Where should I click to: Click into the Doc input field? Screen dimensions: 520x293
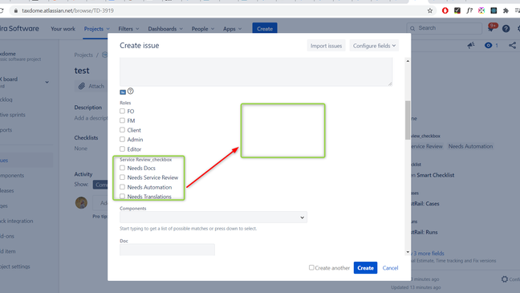(x=167, y=250)
